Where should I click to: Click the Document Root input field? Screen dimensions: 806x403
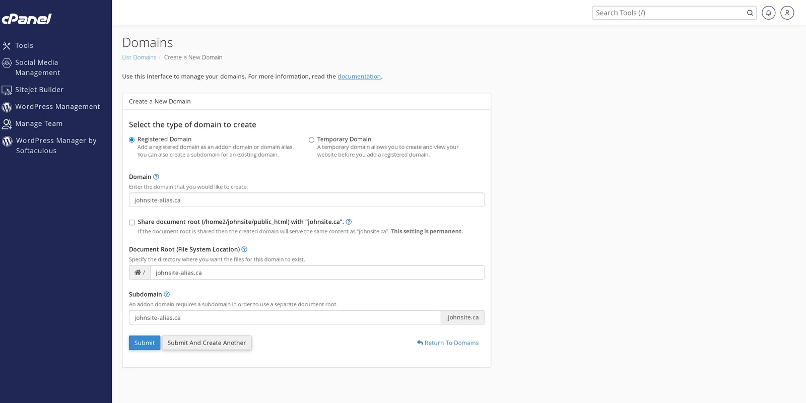[317, 273]
